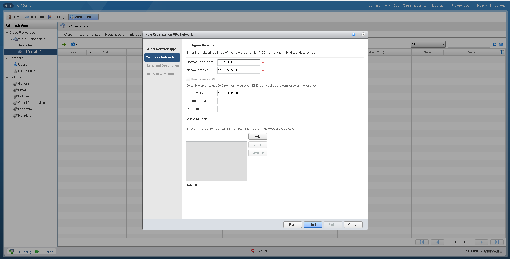The width and height of the screenshot is (510, 259).
Task: Click the column selector icon on table header
Action: pyautogui.click(x=502, y=52)
